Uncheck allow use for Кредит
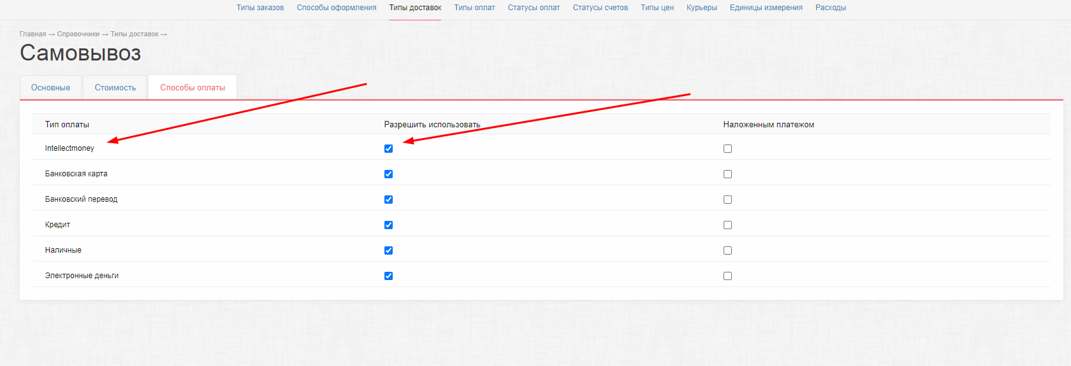 click(x=388, y=225)
